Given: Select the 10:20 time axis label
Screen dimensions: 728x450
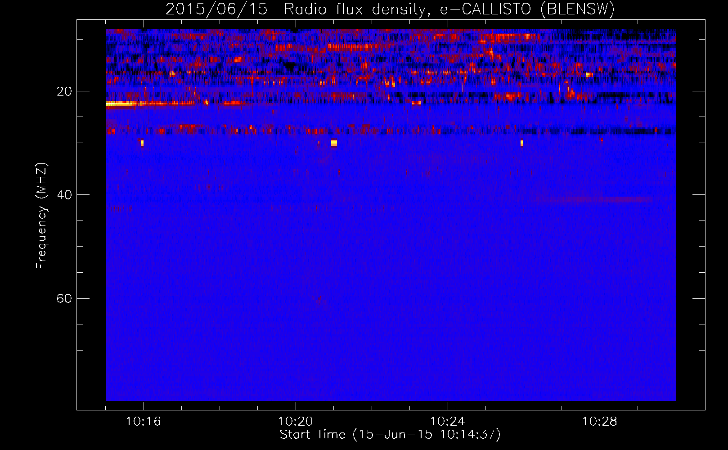Looking at the screenshot, I should pyautogui.click(x=296, y=422).
